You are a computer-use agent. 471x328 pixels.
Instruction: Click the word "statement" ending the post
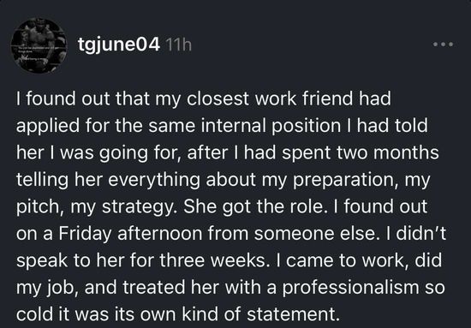point(293,314)
